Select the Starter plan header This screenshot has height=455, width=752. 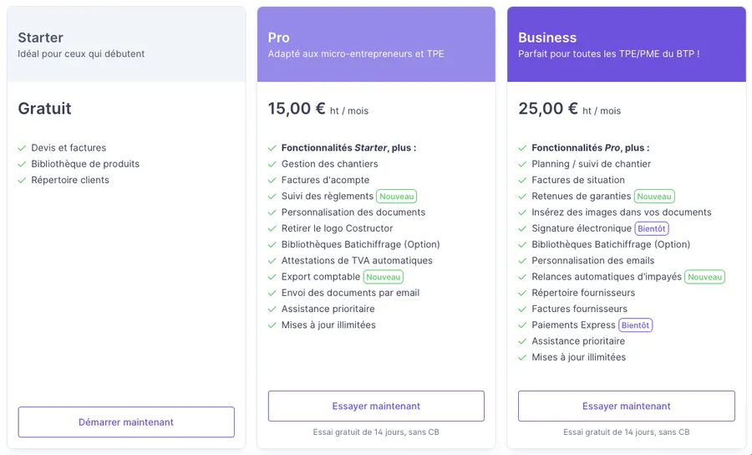click(126, 44)
